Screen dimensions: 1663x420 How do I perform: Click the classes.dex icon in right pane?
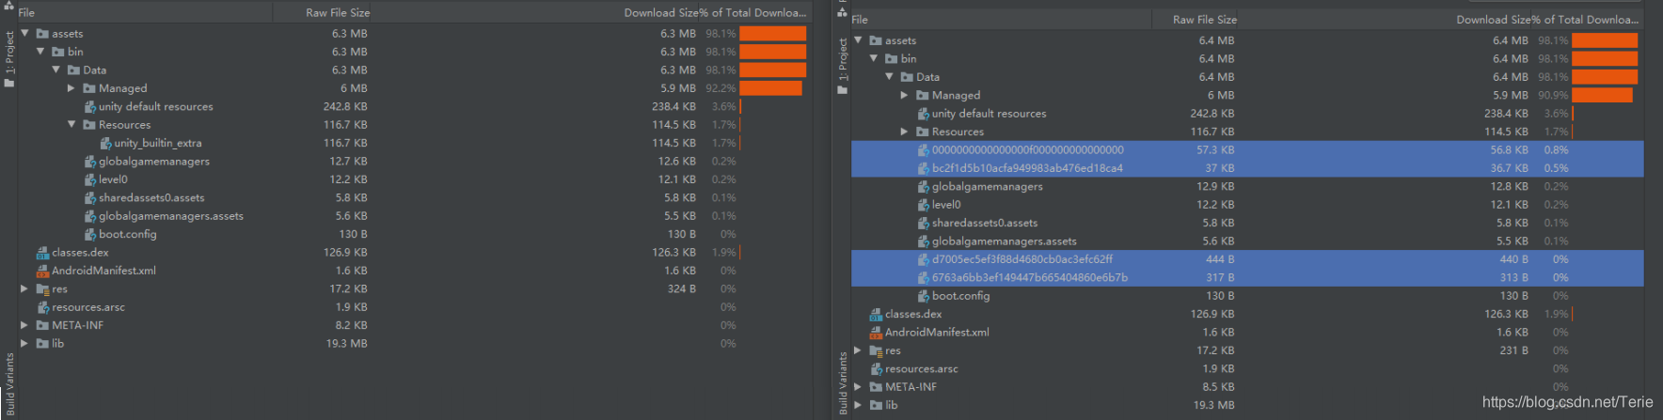[876, 314]
